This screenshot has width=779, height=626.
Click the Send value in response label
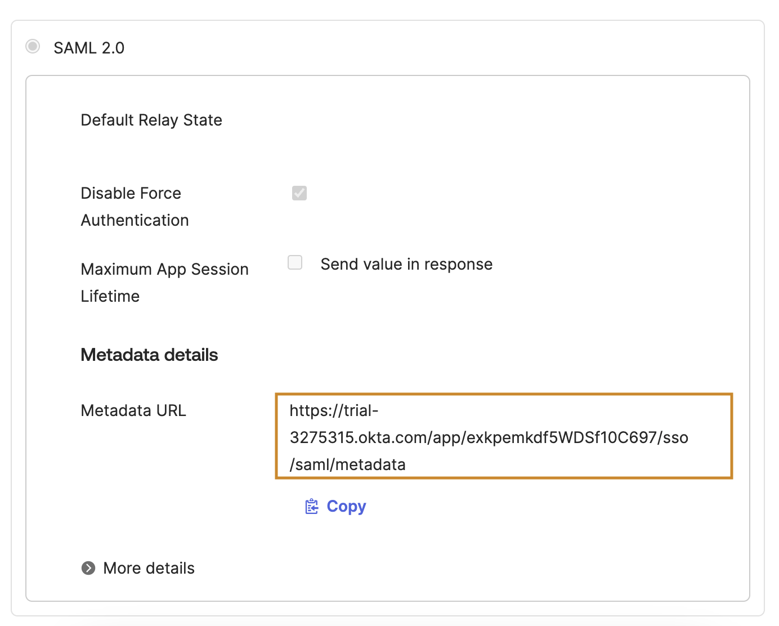(x=406, y=264)
